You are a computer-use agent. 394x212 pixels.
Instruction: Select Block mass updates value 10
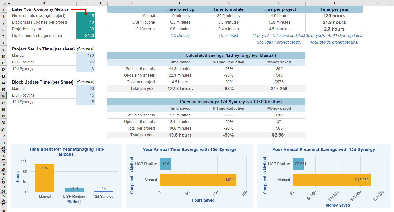point(85,22)
